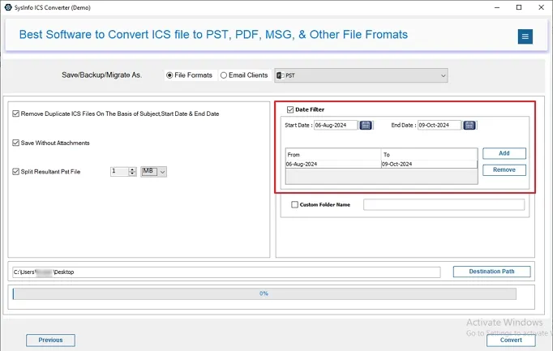Toggle Split Resultant Pst File checkbox
This screenshot has height=351, width=553.
(x=16, y=172)
